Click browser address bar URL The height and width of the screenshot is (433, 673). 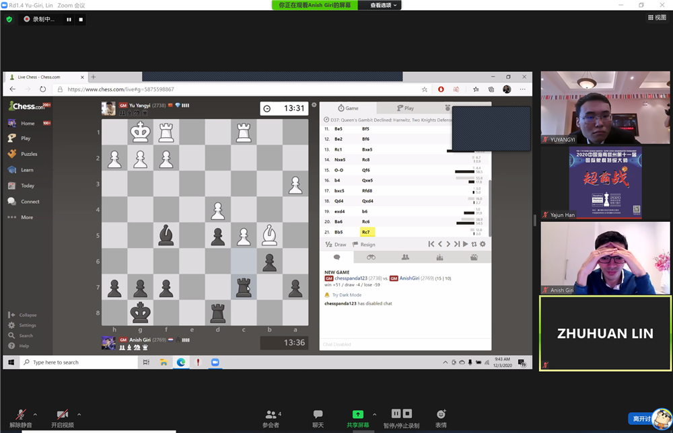point(120,89)
